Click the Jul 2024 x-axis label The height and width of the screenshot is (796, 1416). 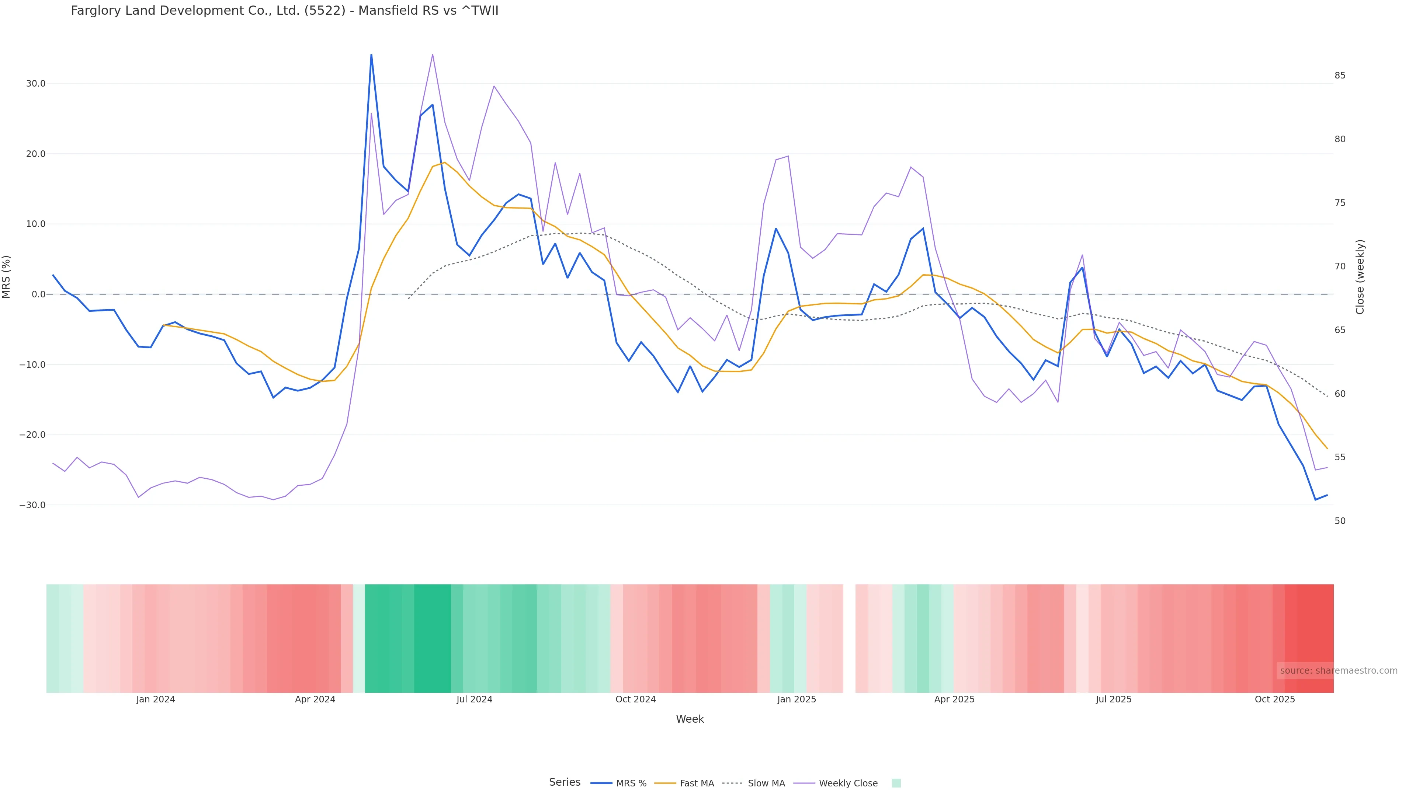coord(474,699)
